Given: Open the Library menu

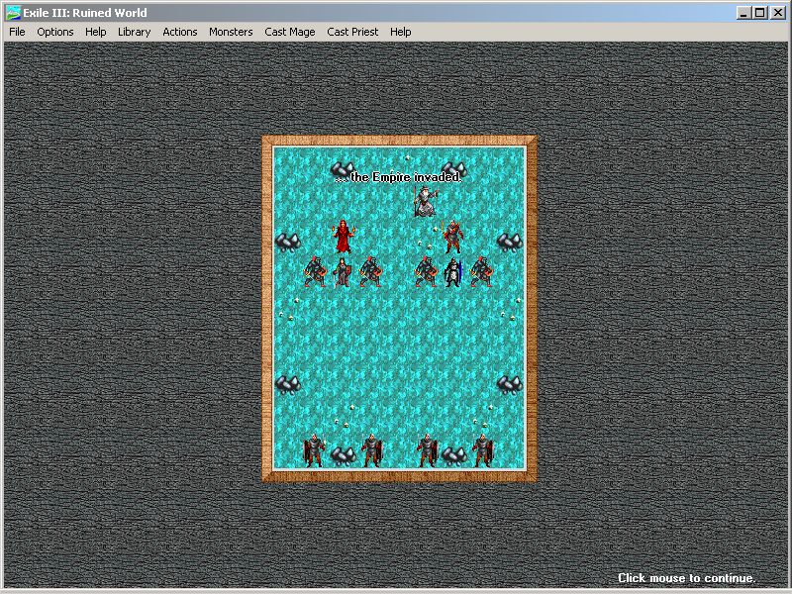Looking at the screenshot, I should pyautogui.click(x=134, y=32).
